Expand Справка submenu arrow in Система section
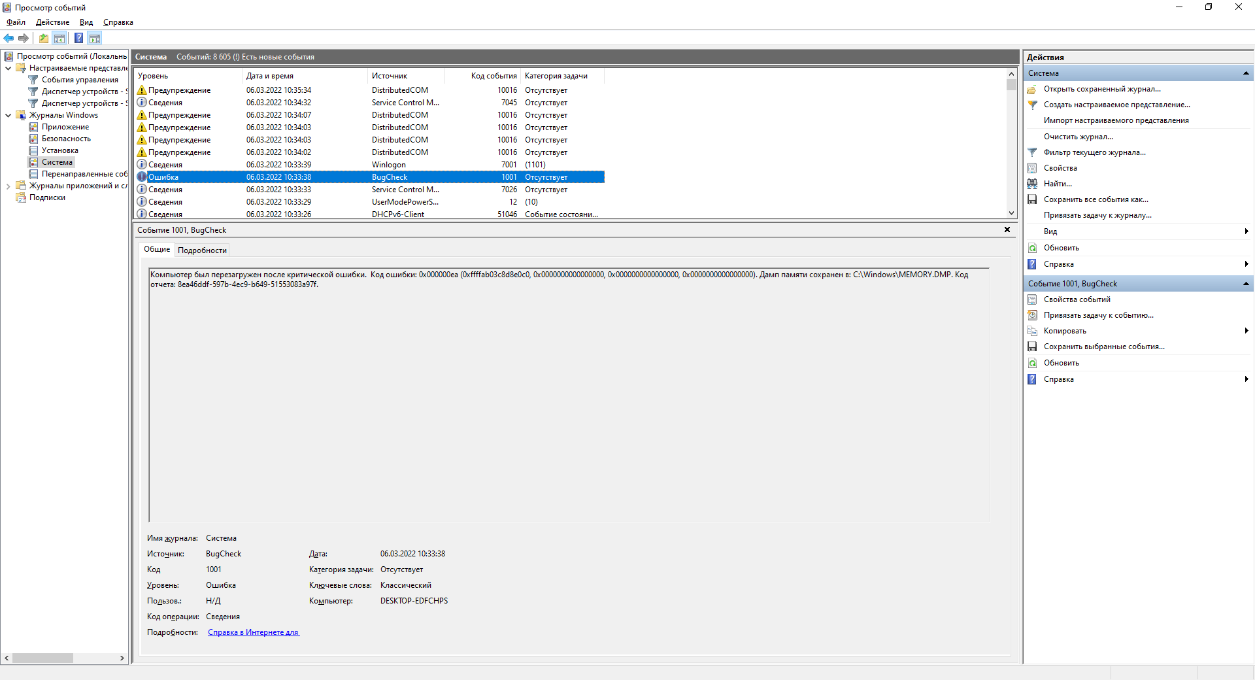The image size is (1255, 680). [1247, 264]
